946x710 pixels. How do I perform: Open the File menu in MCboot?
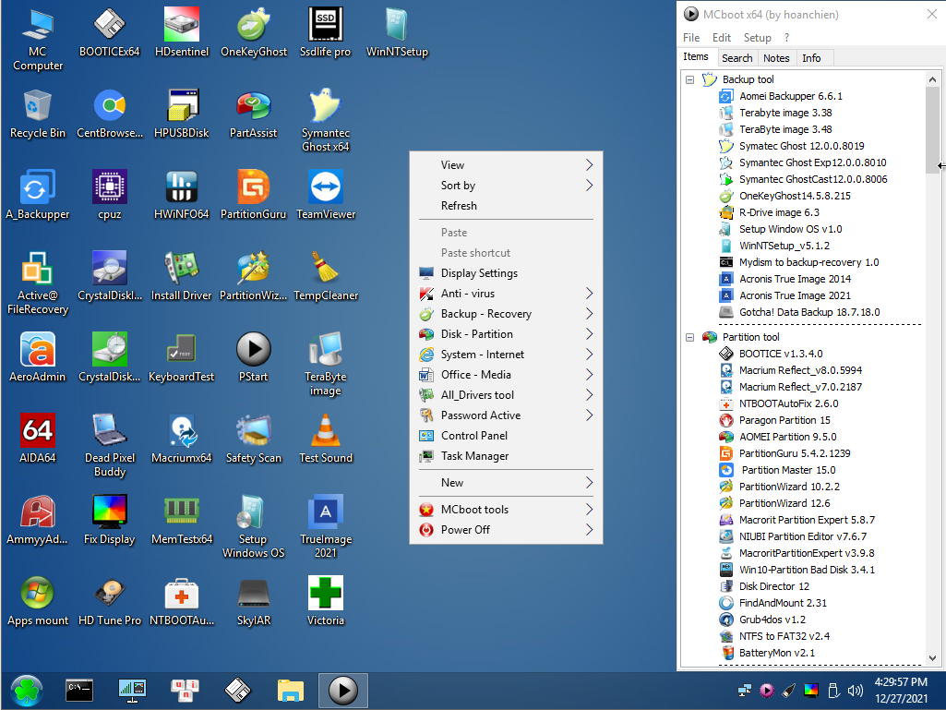691,38
